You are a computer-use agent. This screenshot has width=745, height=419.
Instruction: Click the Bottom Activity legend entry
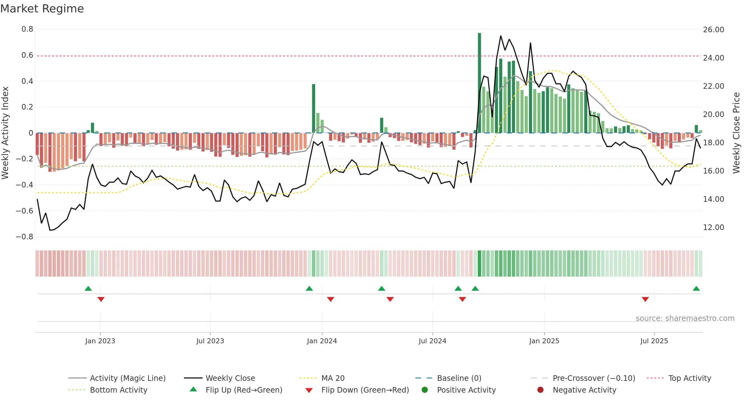coord(108,390)
